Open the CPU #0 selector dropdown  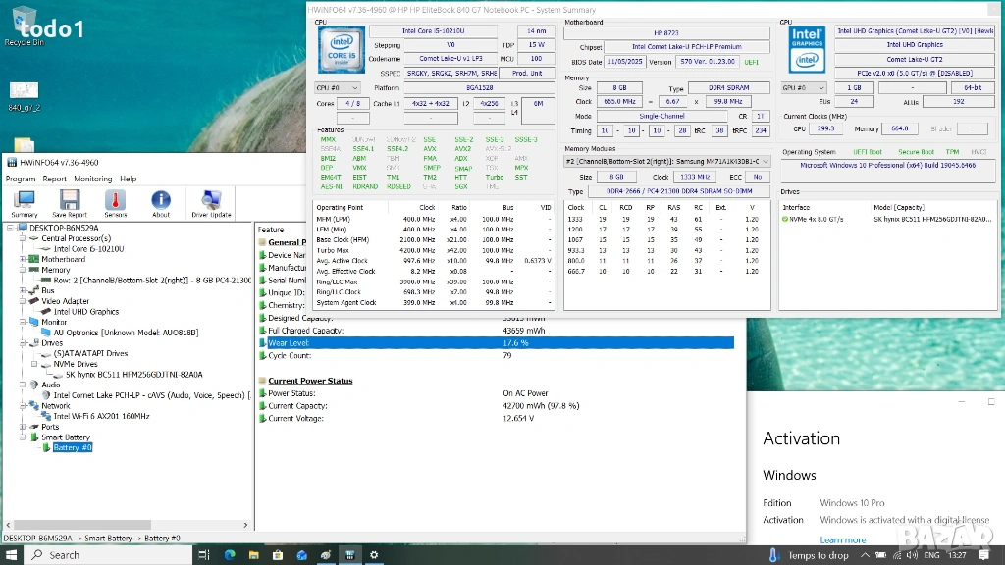coord(340,88)
